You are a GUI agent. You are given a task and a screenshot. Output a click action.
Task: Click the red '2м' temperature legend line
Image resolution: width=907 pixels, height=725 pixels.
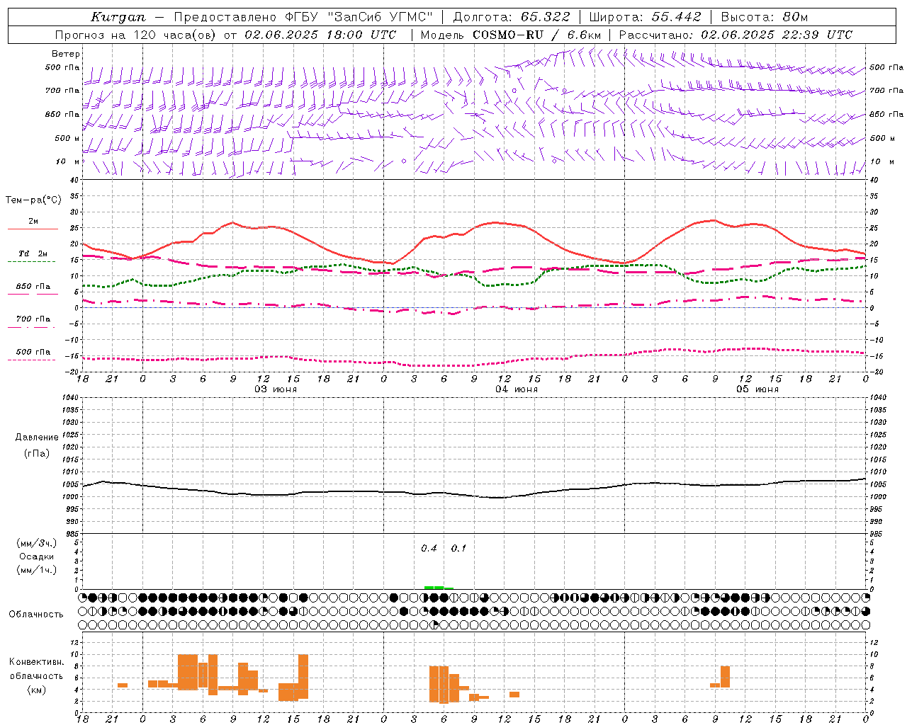[x=33, y=229]
